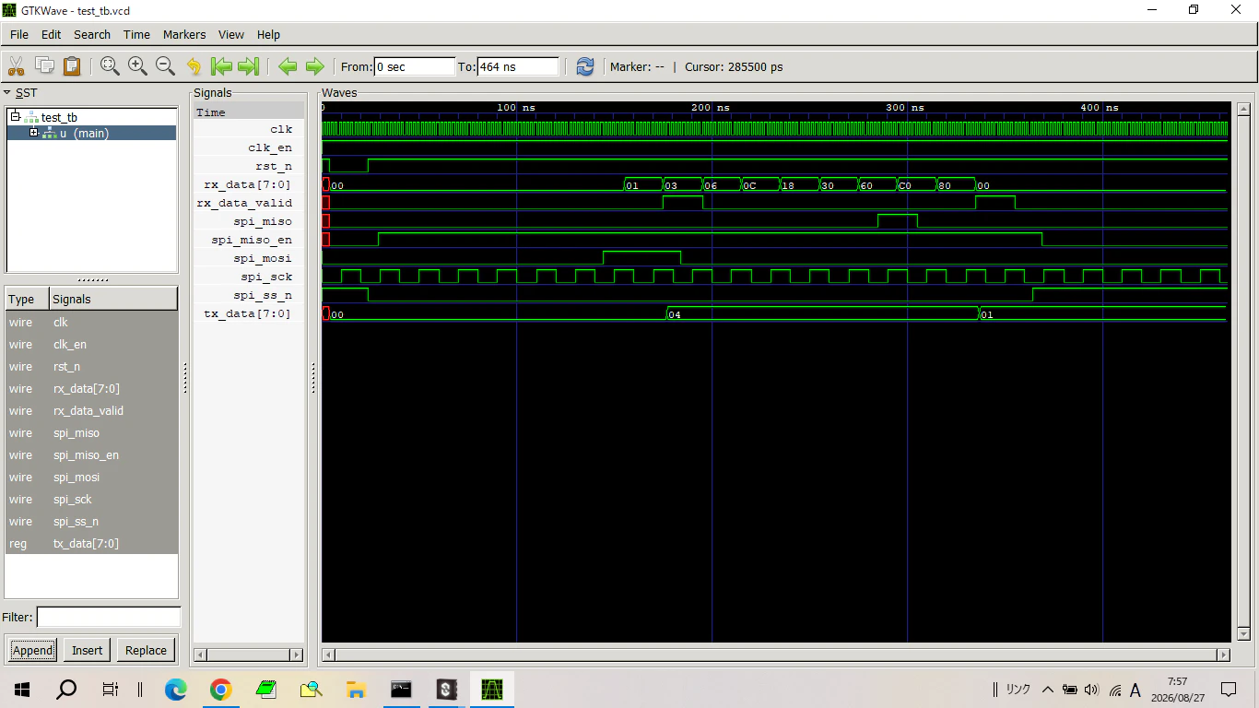The height and width of the screenshot is (708, 1259).
Task: Click the Zoom Fit icon
Action: coord(110,66)
